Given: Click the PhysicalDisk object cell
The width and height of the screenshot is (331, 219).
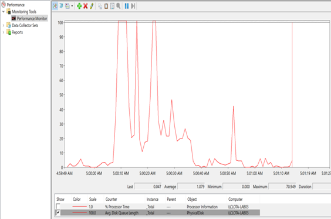Looking at the screenshot, I should (195, 213).
